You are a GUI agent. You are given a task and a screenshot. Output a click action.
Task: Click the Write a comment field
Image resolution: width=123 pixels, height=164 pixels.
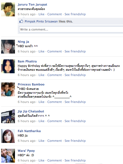point(71,29)
